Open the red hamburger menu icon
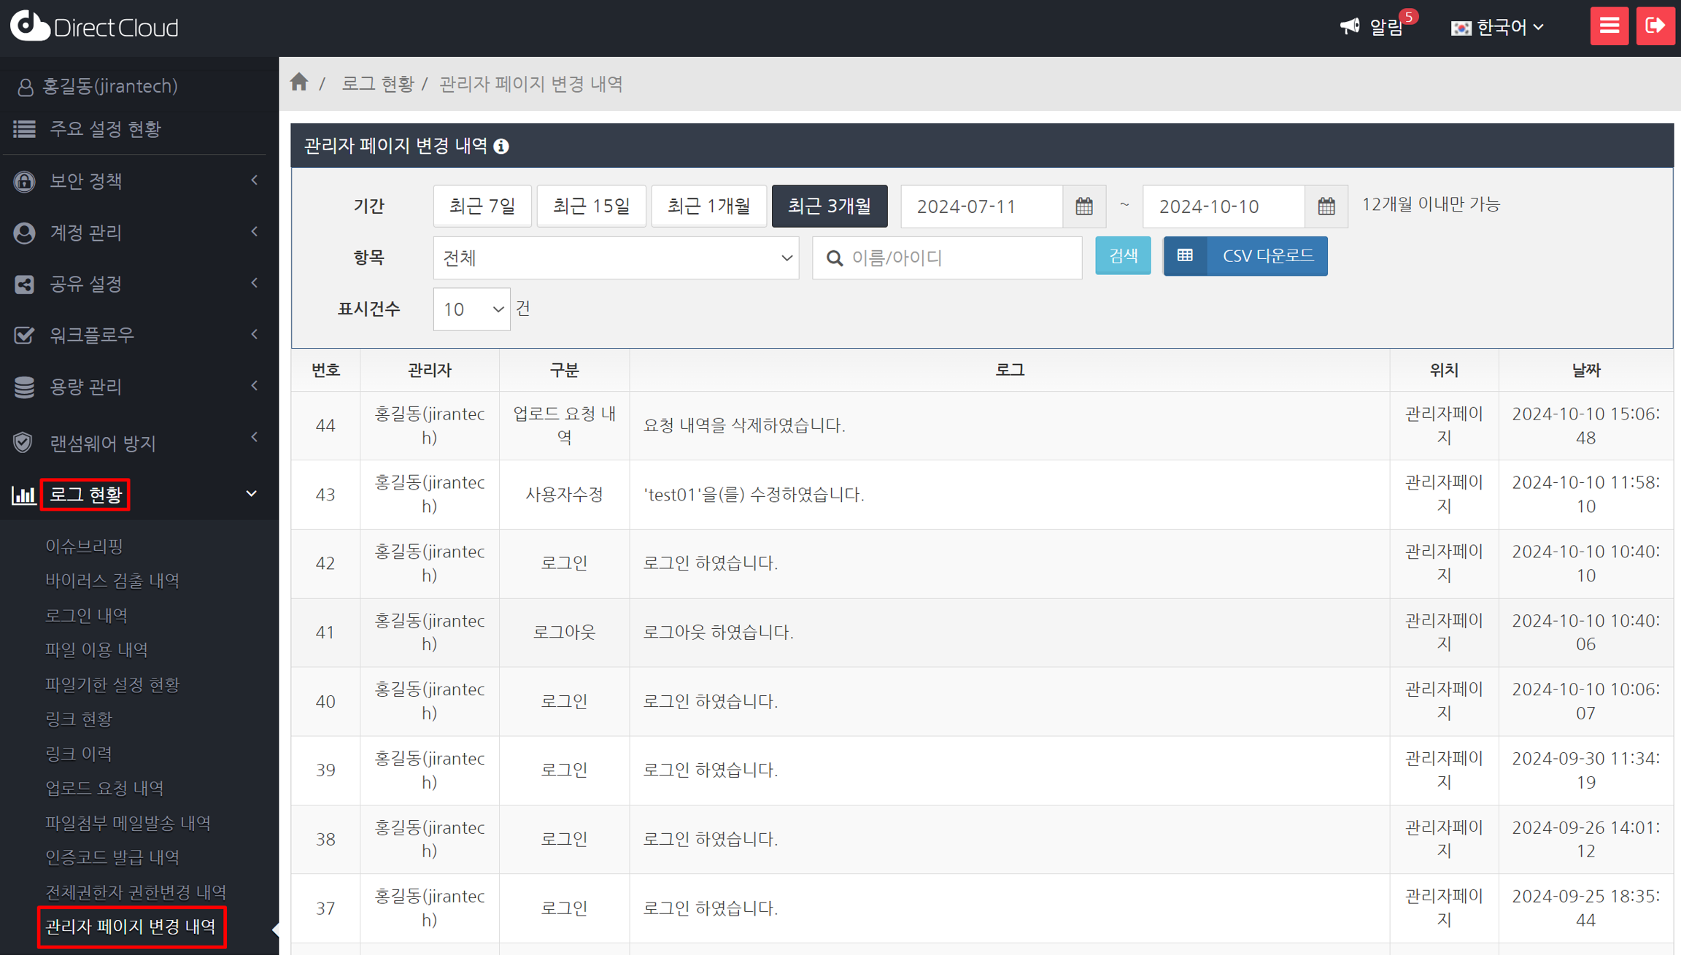 click(1609, 27)
